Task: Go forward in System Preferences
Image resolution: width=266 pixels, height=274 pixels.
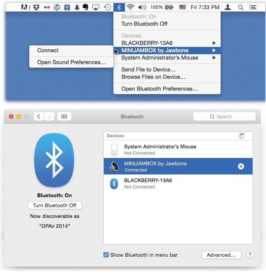Action: click(49, 116)
